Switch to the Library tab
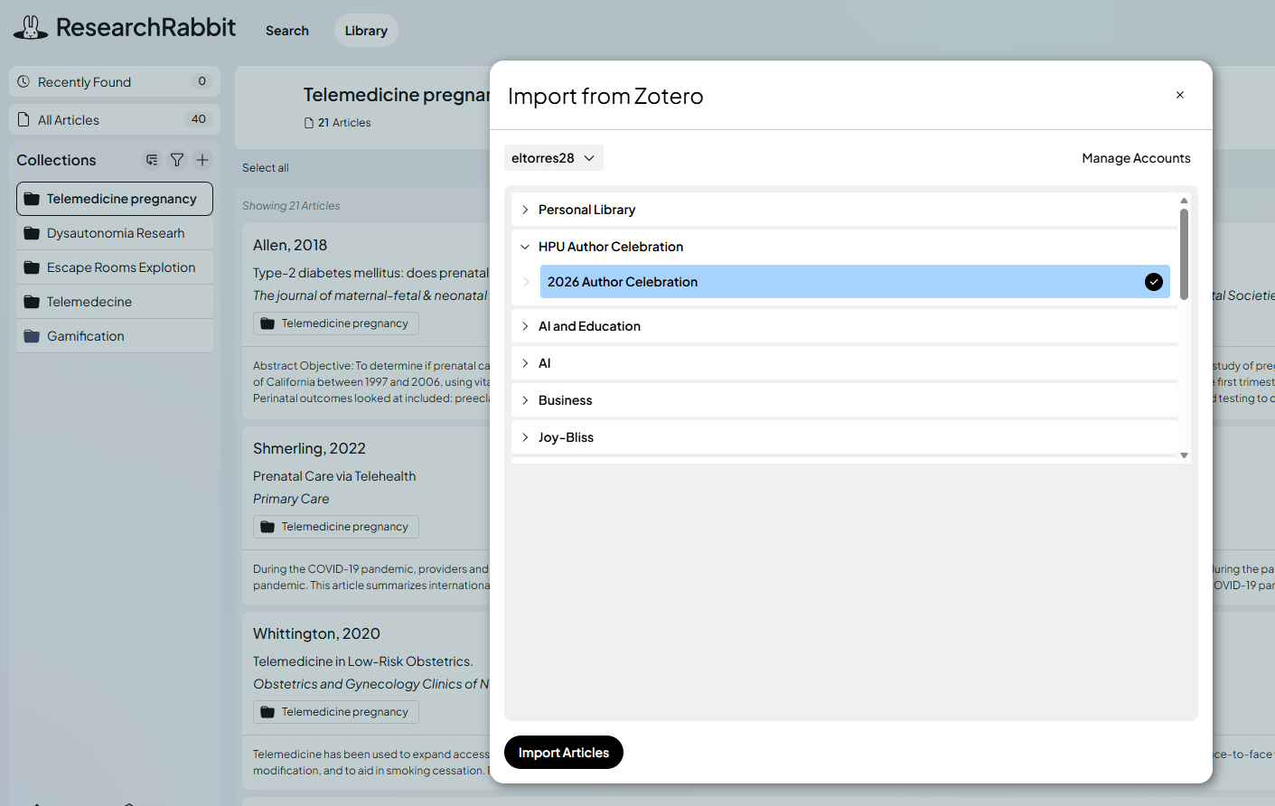The width and height of the screenshot is (1275, 806). click(x=366, y=31)
